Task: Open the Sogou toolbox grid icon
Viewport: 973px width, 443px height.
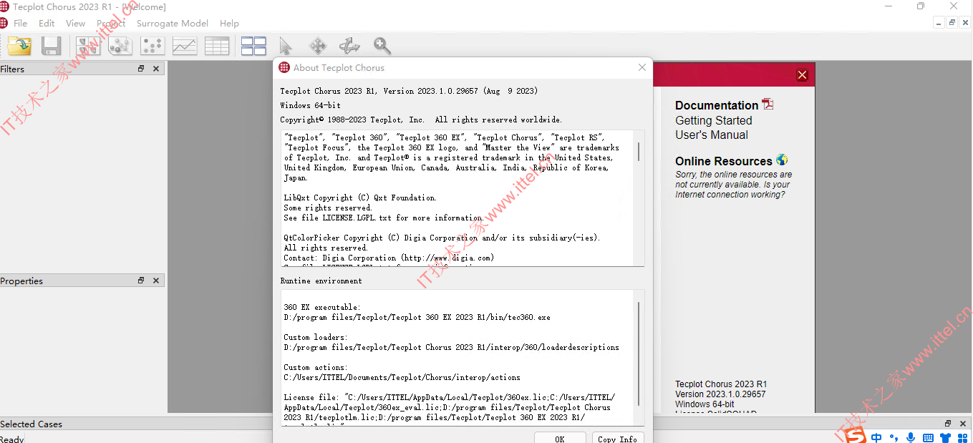Action: point(962,437)
